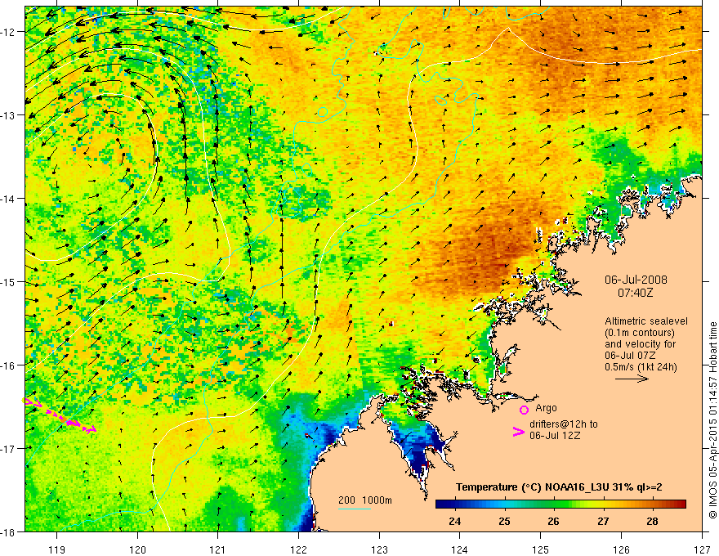Click the 'Argo' legend label
This screenshot has height=556, width=719.
(546, 408)
